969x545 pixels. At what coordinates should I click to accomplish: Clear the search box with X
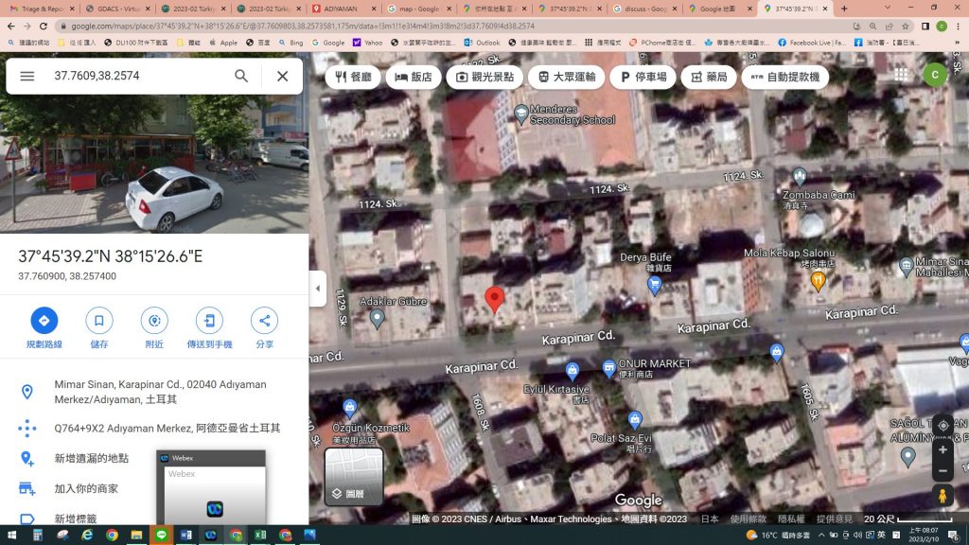(x=282, y=76)
